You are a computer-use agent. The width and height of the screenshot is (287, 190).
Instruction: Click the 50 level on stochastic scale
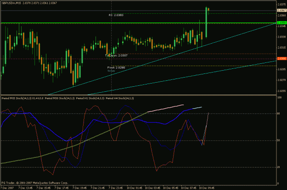pyautogui.click(x=279, y=140)
